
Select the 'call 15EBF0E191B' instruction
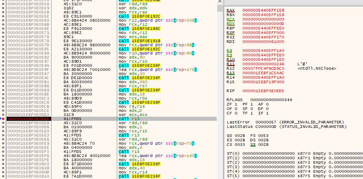140,41
